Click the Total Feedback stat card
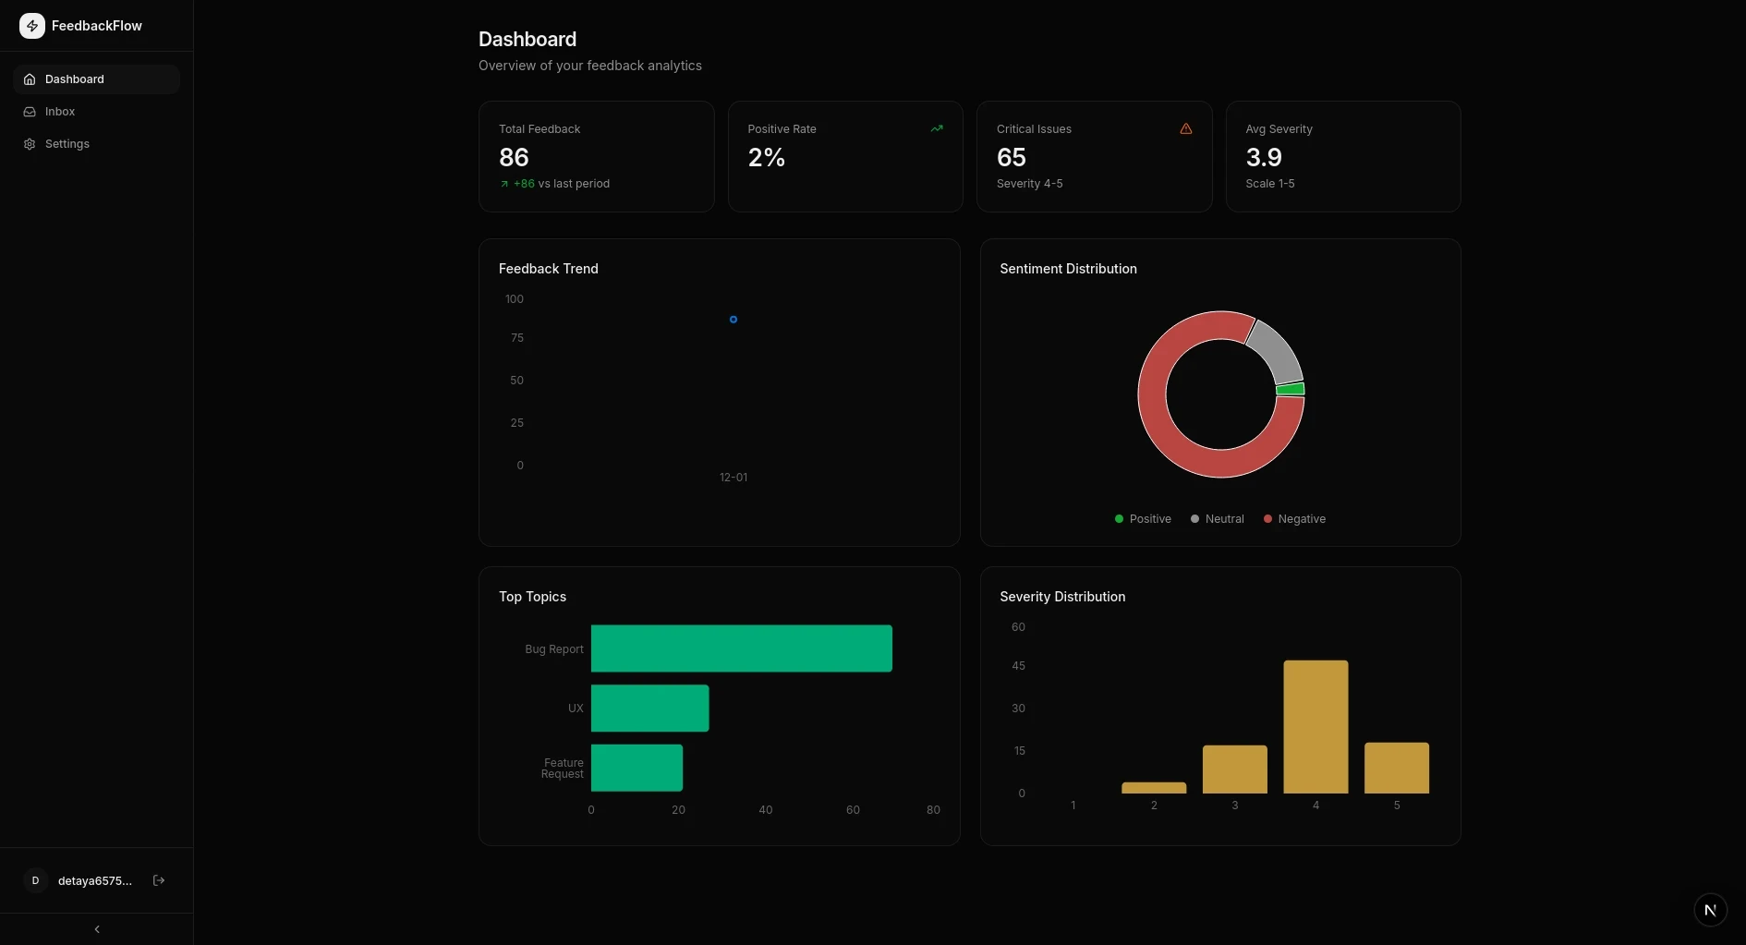The image size is (1746, 945). point(596,156)
